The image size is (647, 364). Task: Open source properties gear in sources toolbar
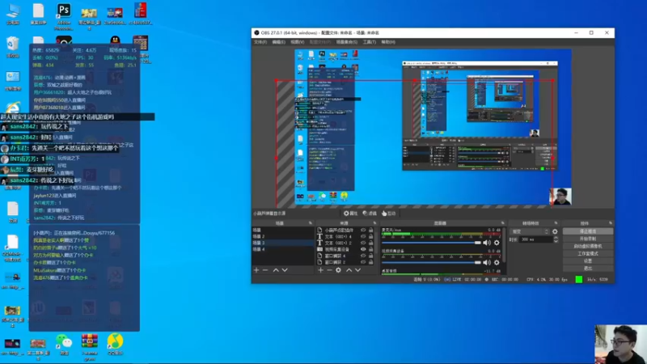pyautogui.click(x=338, y=270)
